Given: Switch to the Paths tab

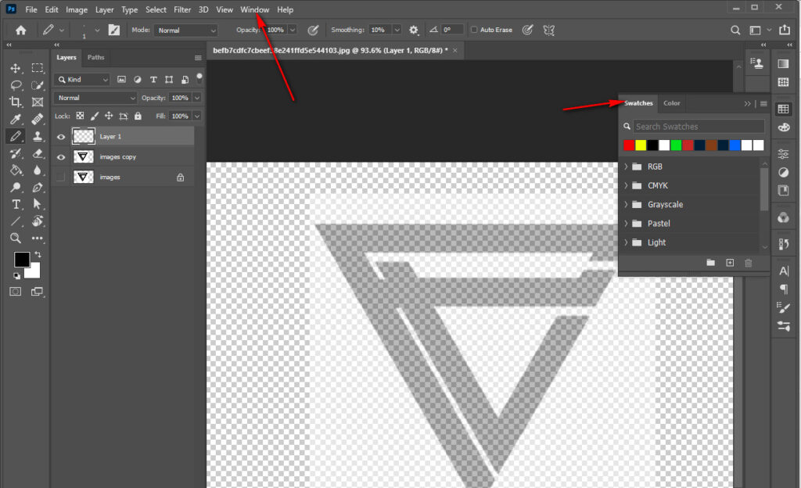Looking at the screenshot, I should [x=95, y=57].
